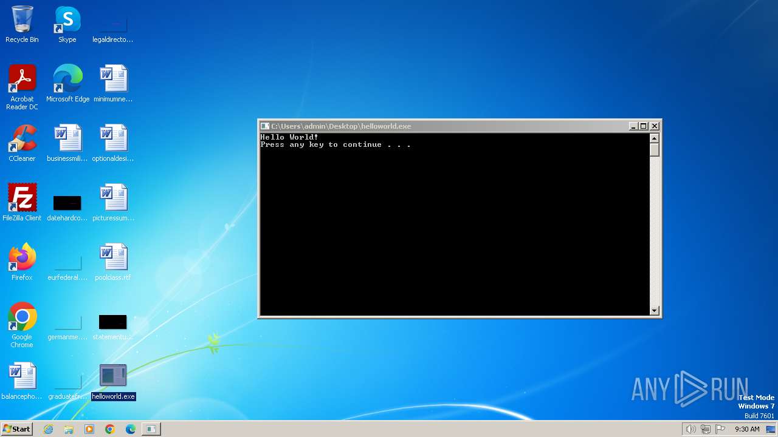Click the console vertical scrollbar thumb

[655, 150]
